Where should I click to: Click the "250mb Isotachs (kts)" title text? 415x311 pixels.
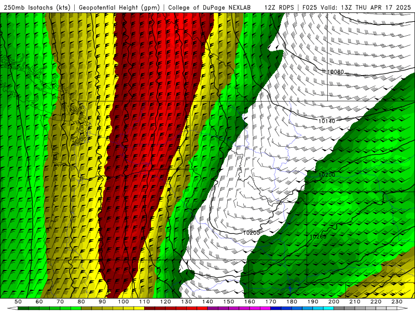(36, 7)
